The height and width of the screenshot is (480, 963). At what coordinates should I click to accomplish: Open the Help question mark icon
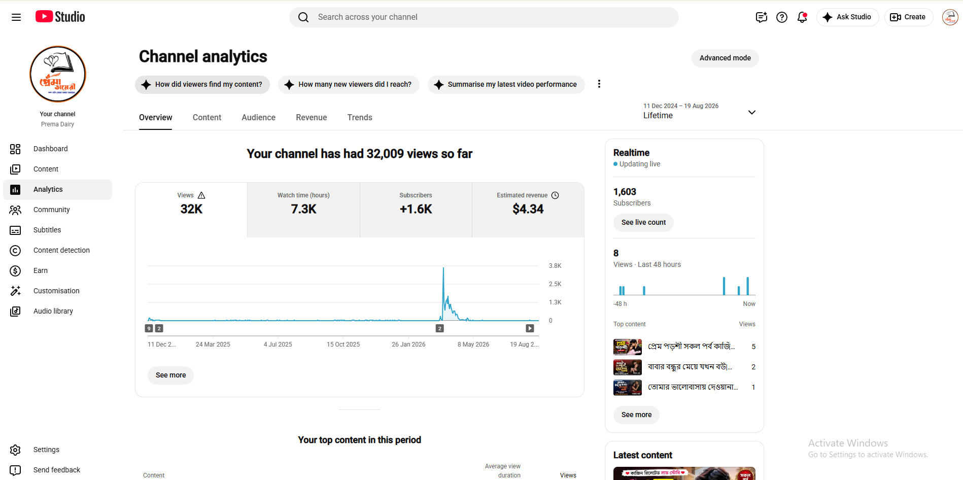coord(782,17)
